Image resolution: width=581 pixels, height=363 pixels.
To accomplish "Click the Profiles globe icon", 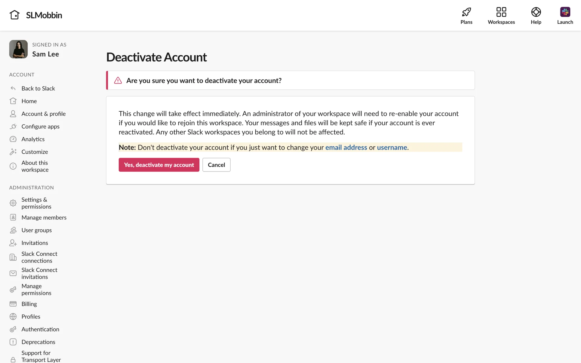I will pyautogui.click(x=13, y=317).
